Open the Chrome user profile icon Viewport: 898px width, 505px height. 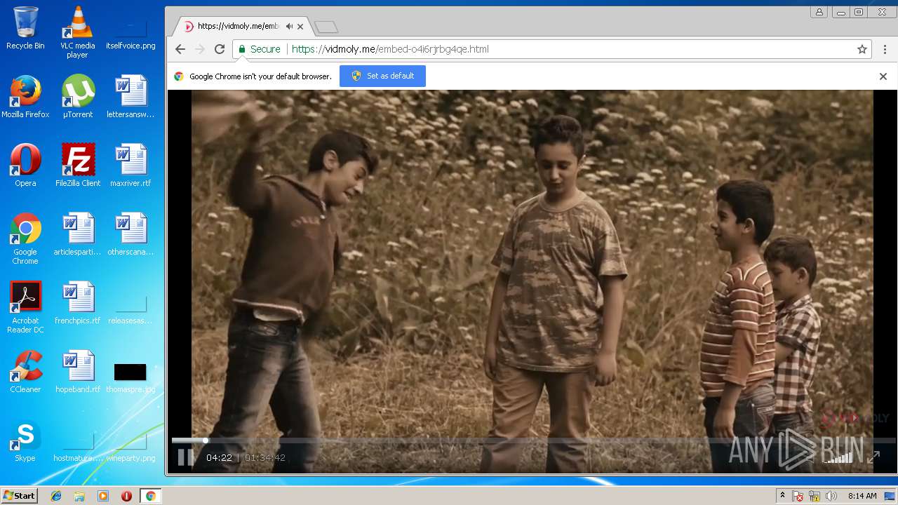(819, 12)
